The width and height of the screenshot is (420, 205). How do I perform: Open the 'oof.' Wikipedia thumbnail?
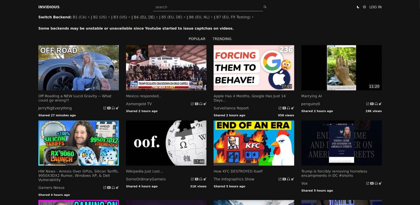click(x=166, y=143)
